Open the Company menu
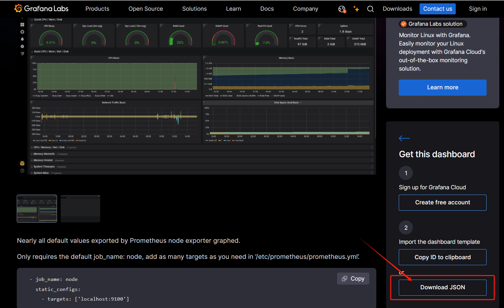The width and height of the screenshot is (504, 308). pos(306,9)
